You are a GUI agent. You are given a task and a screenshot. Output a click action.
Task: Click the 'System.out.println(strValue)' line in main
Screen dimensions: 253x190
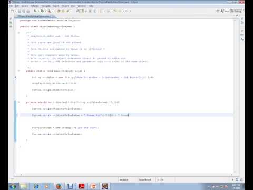53,90
